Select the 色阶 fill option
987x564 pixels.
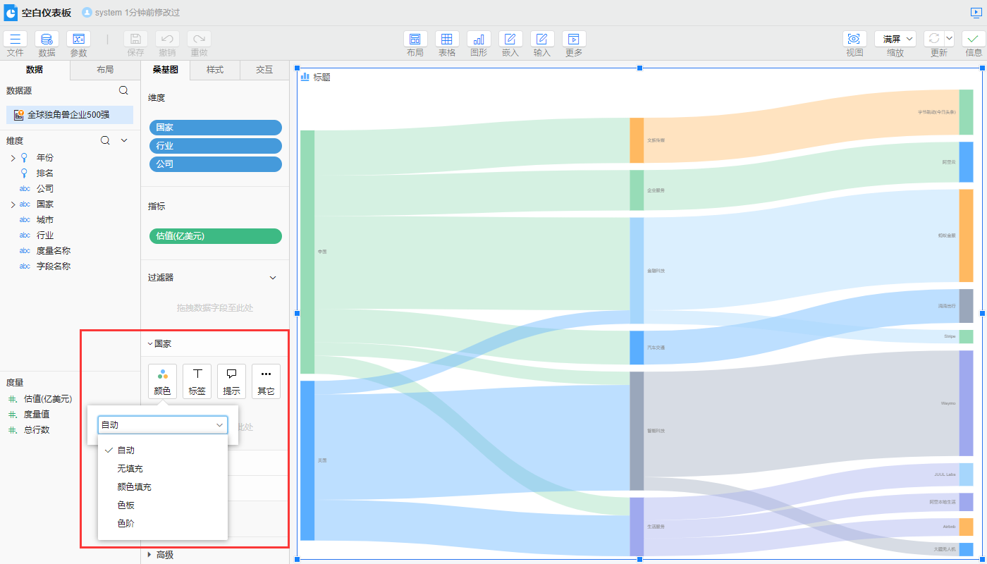coord(125,524)
